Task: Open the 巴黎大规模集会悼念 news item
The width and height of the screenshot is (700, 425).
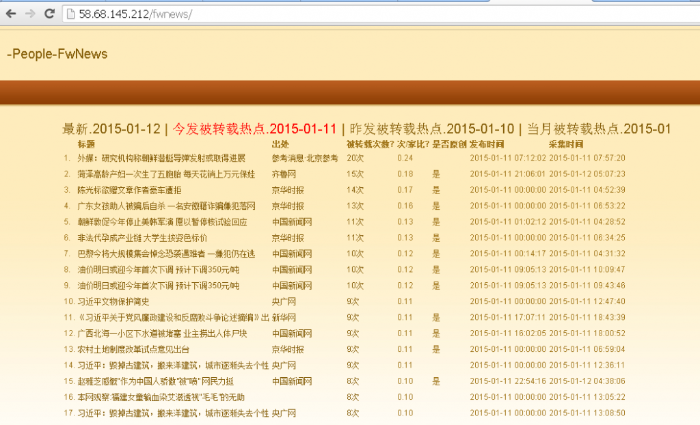Action: click(x=166, y=253)
